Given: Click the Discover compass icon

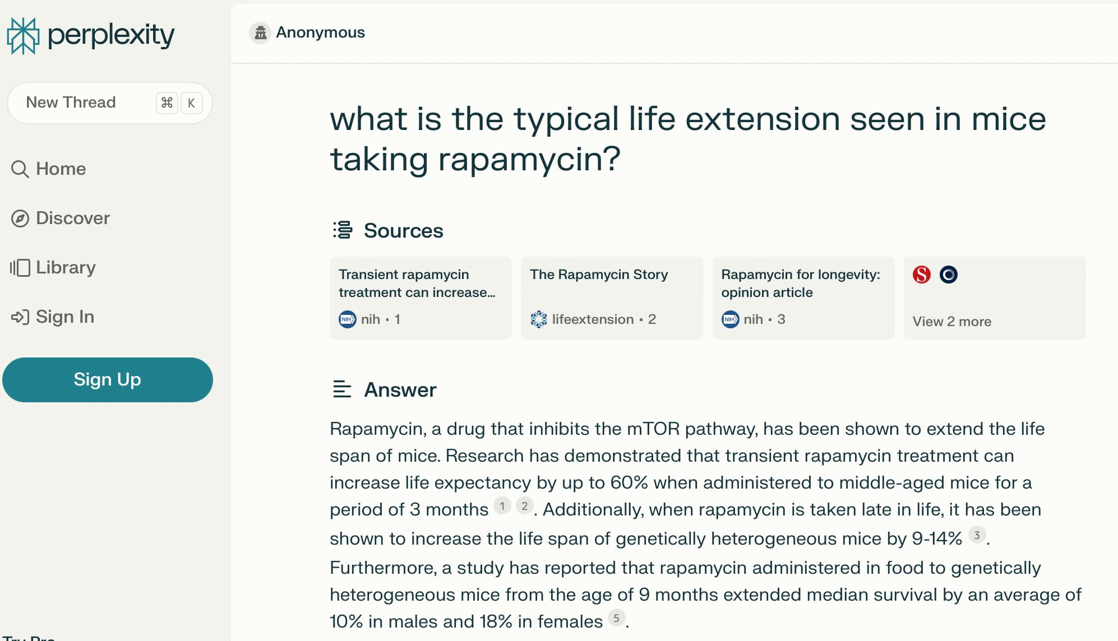Looking at the screenshot, I should [x=20, y=218].
